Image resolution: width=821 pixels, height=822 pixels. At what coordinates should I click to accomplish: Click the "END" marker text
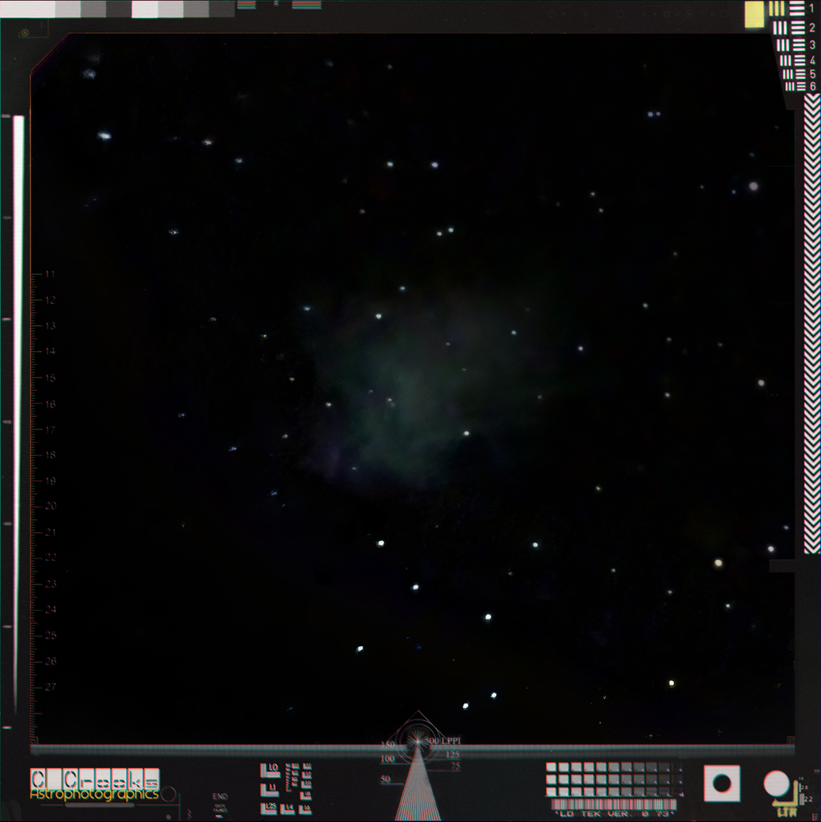coord(220,797)
